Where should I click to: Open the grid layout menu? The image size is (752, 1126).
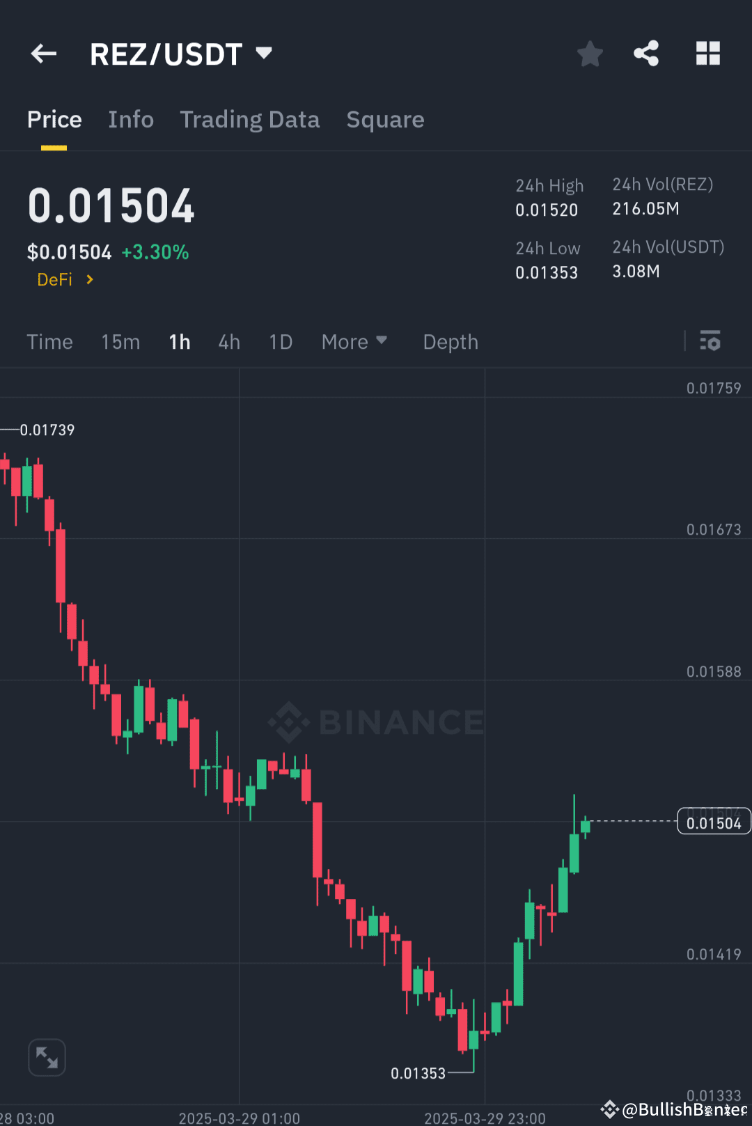click(x=708, y=54)
